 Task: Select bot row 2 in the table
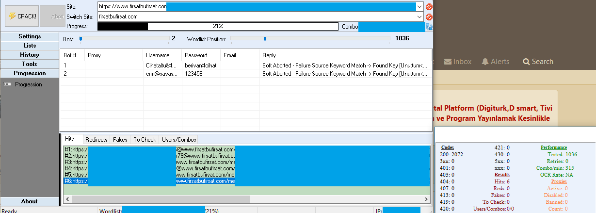[x=246, y=74]
